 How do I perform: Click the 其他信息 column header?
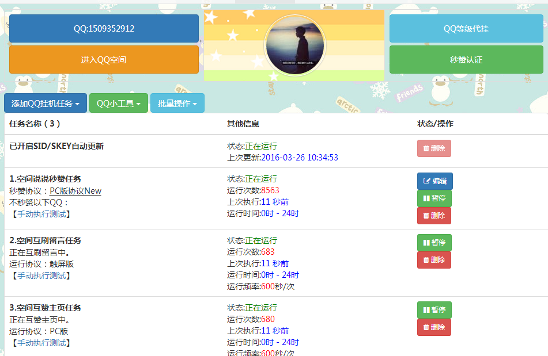pos(243,124)
